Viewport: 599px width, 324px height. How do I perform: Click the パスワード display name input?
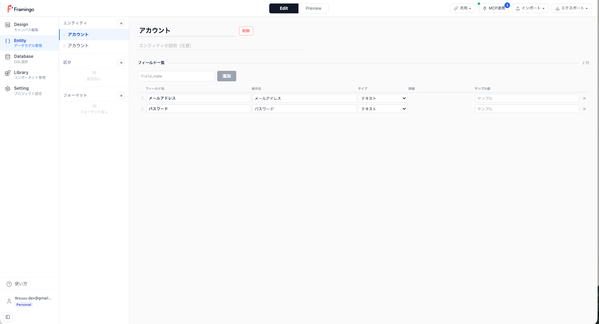tap(304, 109)
